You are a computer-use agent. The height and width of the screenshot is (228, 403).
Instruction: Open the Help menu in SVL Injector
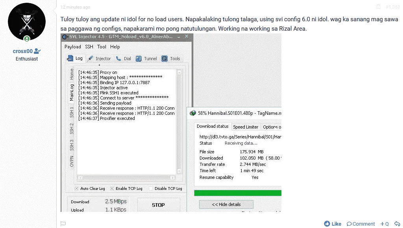(x=115, y=47)
